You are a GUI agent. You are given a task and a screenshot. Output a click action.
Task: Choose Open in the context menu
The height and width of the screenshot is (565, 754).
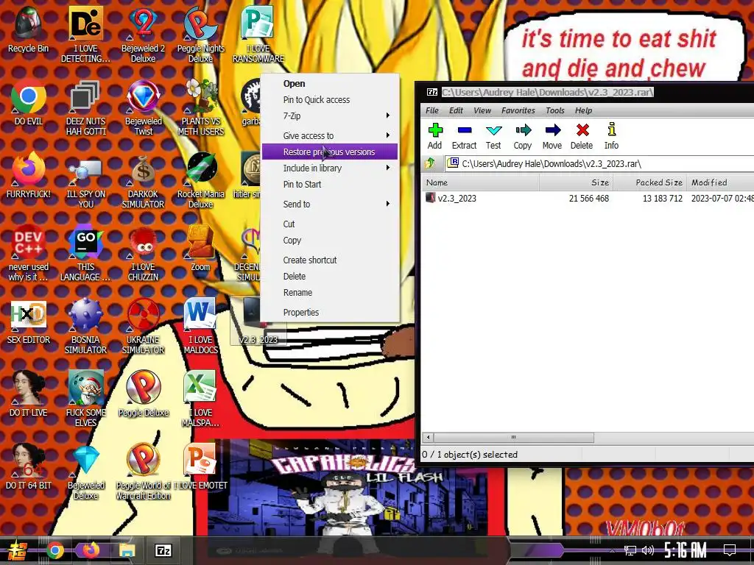(x=330, y=84)
